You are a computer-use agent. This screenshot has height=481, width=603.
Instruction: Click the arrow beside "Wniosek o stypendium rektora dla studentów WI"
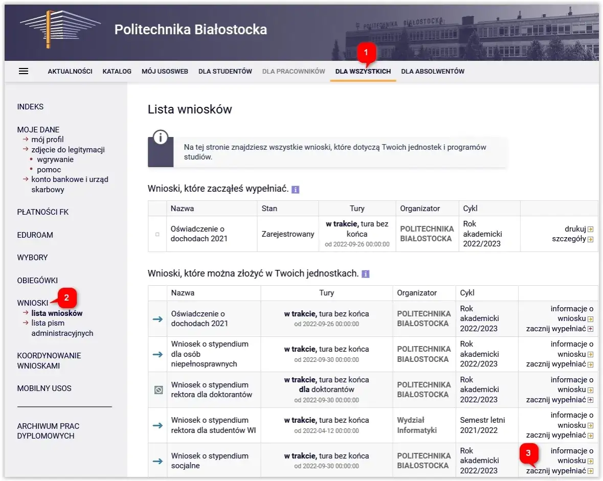[x=157, y=425]
